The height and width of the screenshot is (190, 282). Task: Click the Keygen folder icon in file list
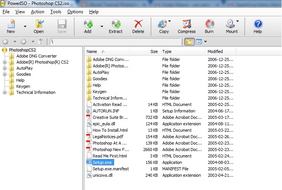[x=89, y=91]
